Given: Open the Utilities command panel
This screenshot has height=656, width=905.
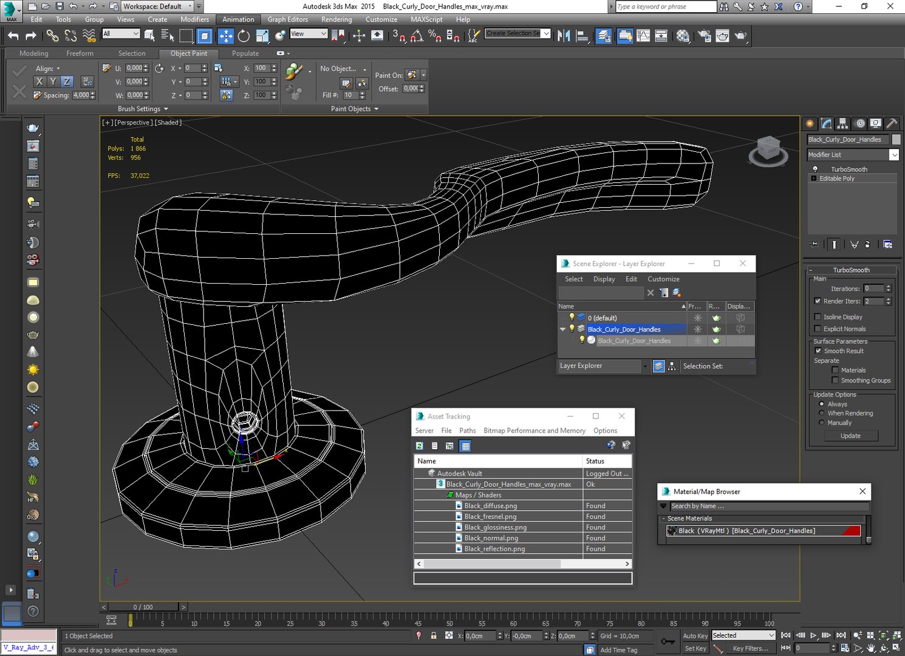Looking at the screenshot, I should coord(892,123).
